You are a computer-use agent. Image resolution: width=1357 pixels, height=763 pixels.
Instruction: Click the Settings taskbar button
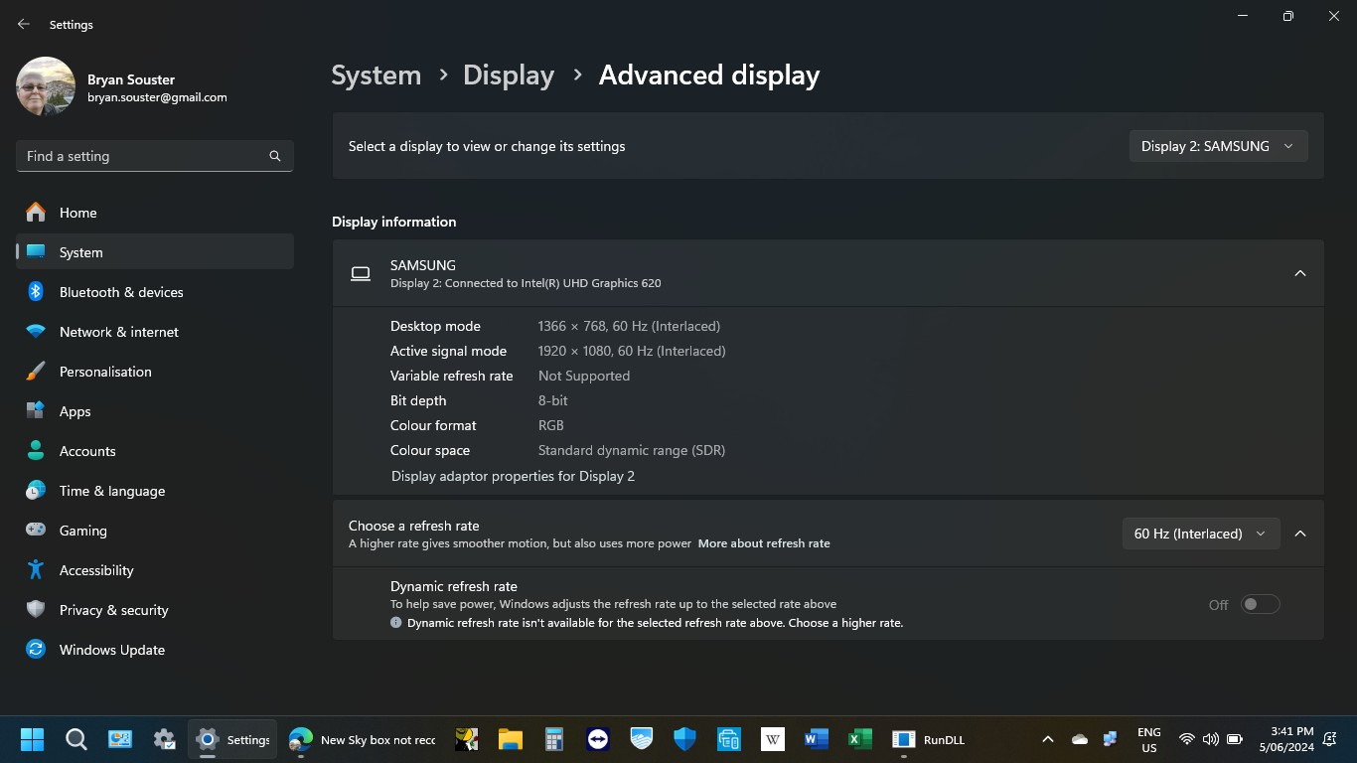coord(232,739)
